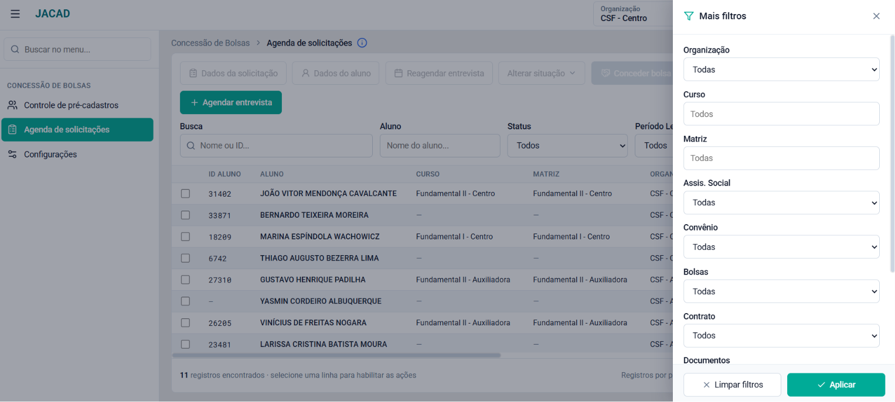Click the Reagendar entrevista calendar icon
Viewport: 895px width, 402px height.
[399, 74]
